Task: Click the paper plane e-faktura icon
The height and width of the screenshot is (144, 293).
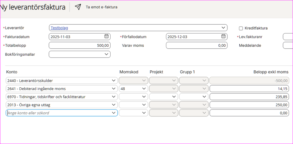Action: (x=78, y=7)
